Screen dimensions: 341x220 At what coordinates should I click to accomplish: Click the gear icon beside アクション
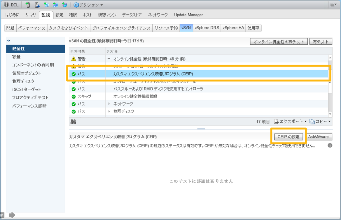click(x=76, y=5)
